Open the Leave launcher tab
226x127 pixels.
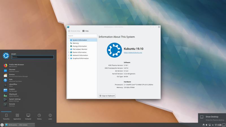click(50, 117)
